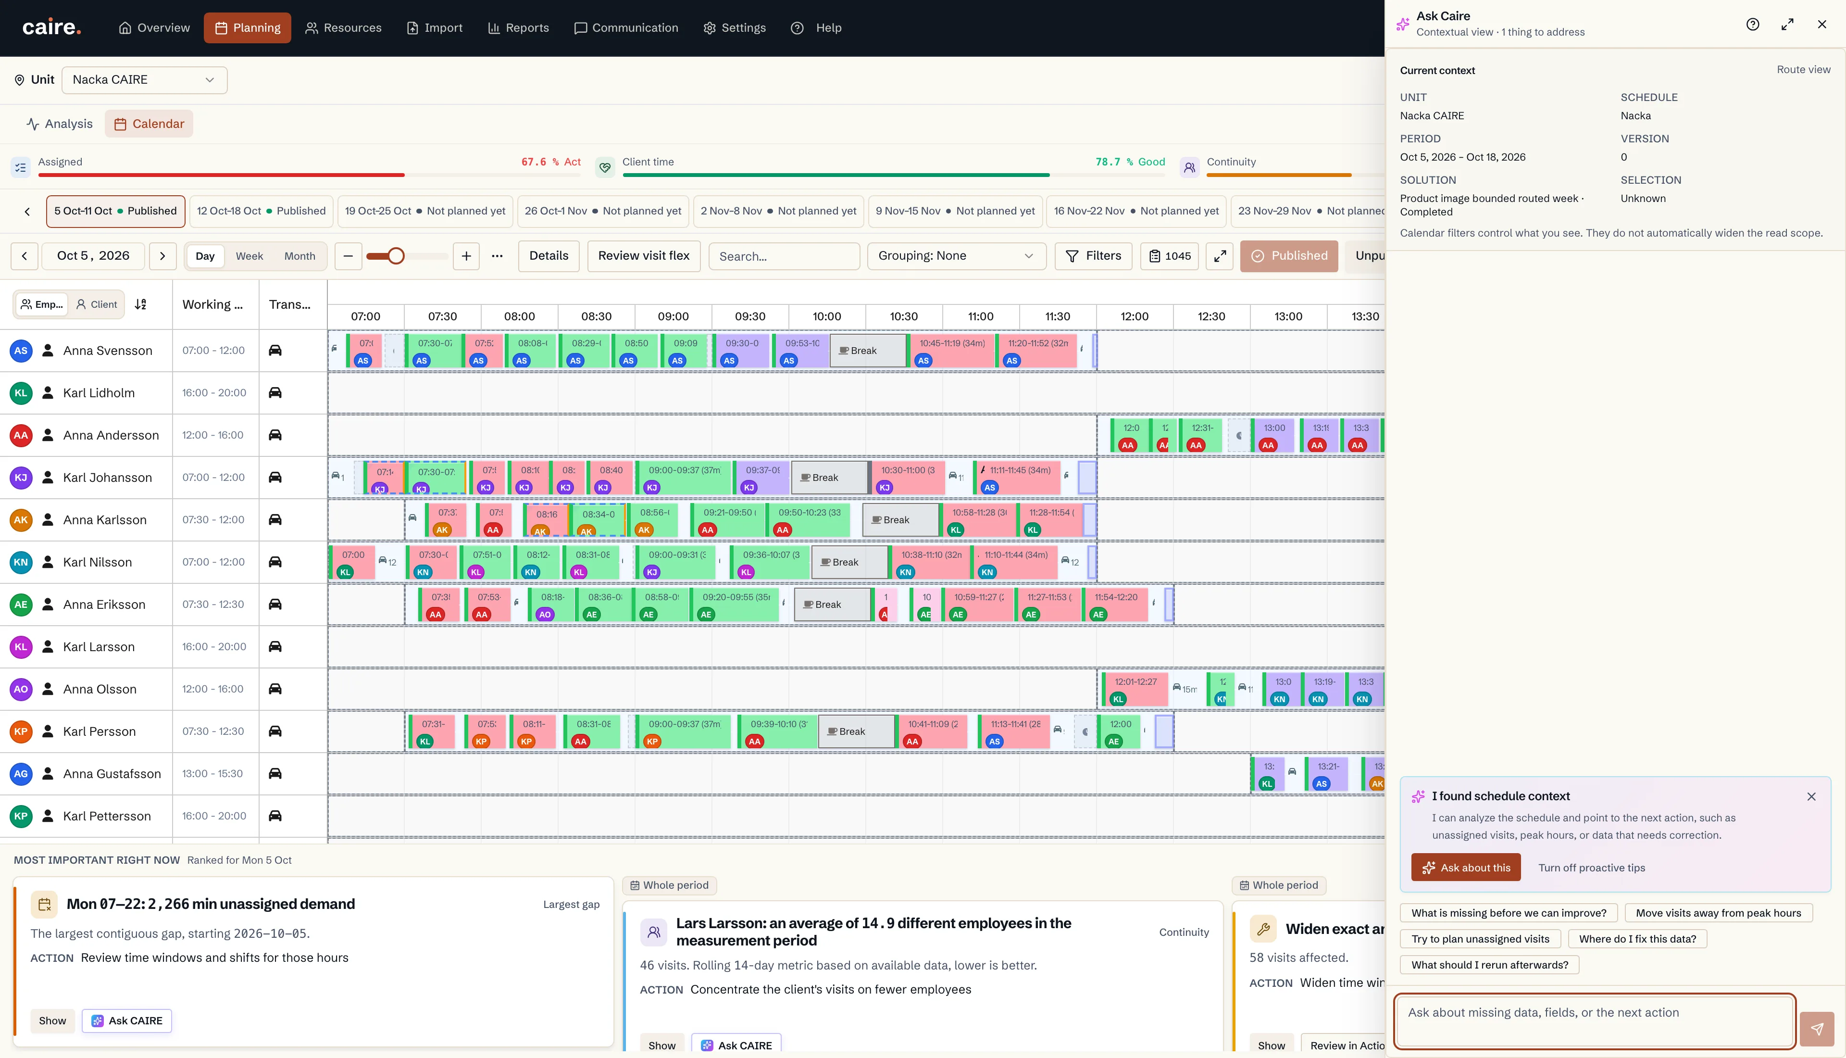The image size is (1846, 1058).
Task: Click the 1045 visits counter button
Action: (x=1169, y=256)
